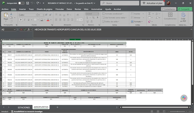This screenshot has width=194, height=113.
Task: Toggle Underline formatting
Action: (x=29, y=20)
